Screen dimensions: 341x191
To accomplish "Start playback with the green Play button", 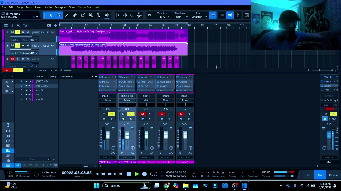I will tap(137, 174).
